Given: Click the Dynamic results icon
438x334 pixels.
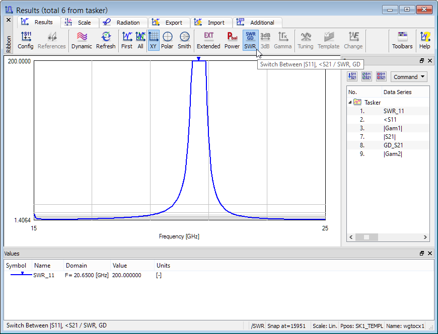Looking at the screenshot, I should [82, 40].
